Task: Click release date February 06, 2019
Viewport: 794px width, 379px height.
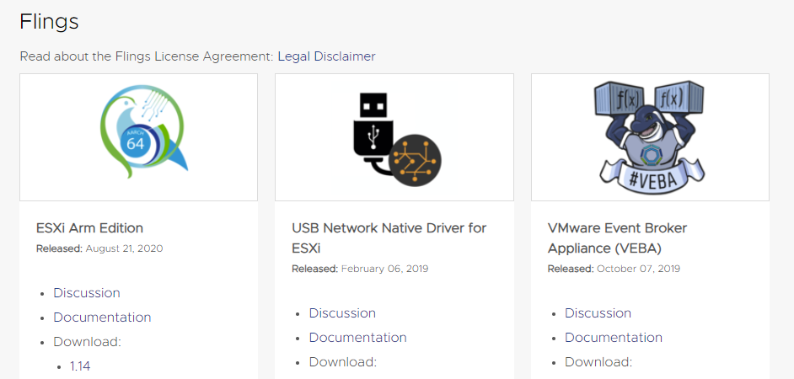Action: pyautogui.click(x=385, y=269)
